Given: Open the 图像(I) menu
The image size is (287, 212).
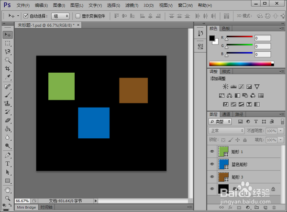Looking at the screenshot, I should click(x=59, y=5).
